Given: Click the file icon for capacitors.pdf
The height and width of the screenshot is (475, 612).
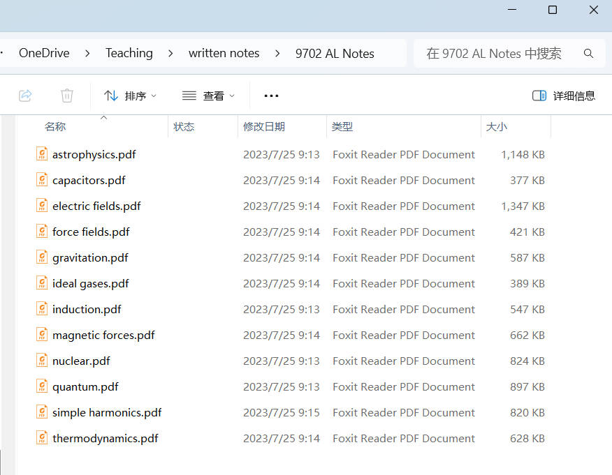Looking at the screenshot, I should point(42,180).
